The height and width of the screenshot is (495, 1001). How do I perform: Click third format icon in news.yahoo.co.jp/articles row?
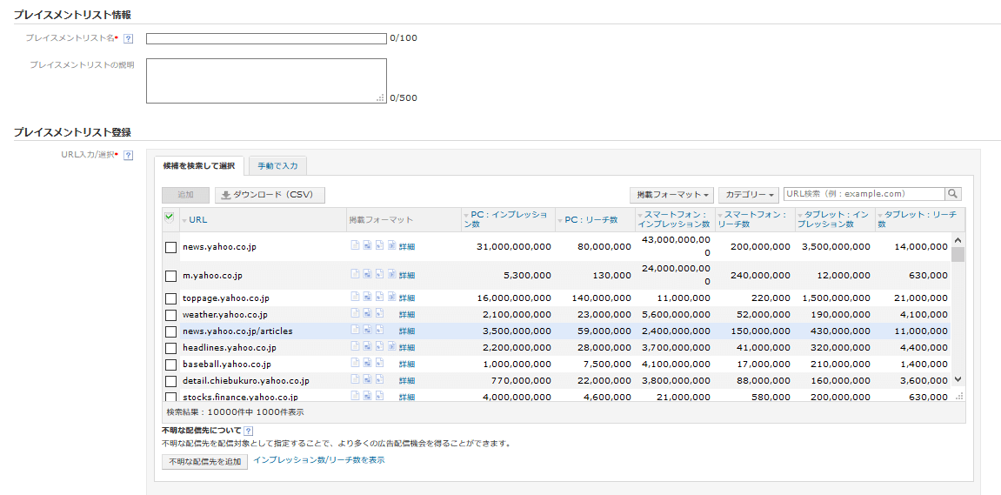(380, 331)
